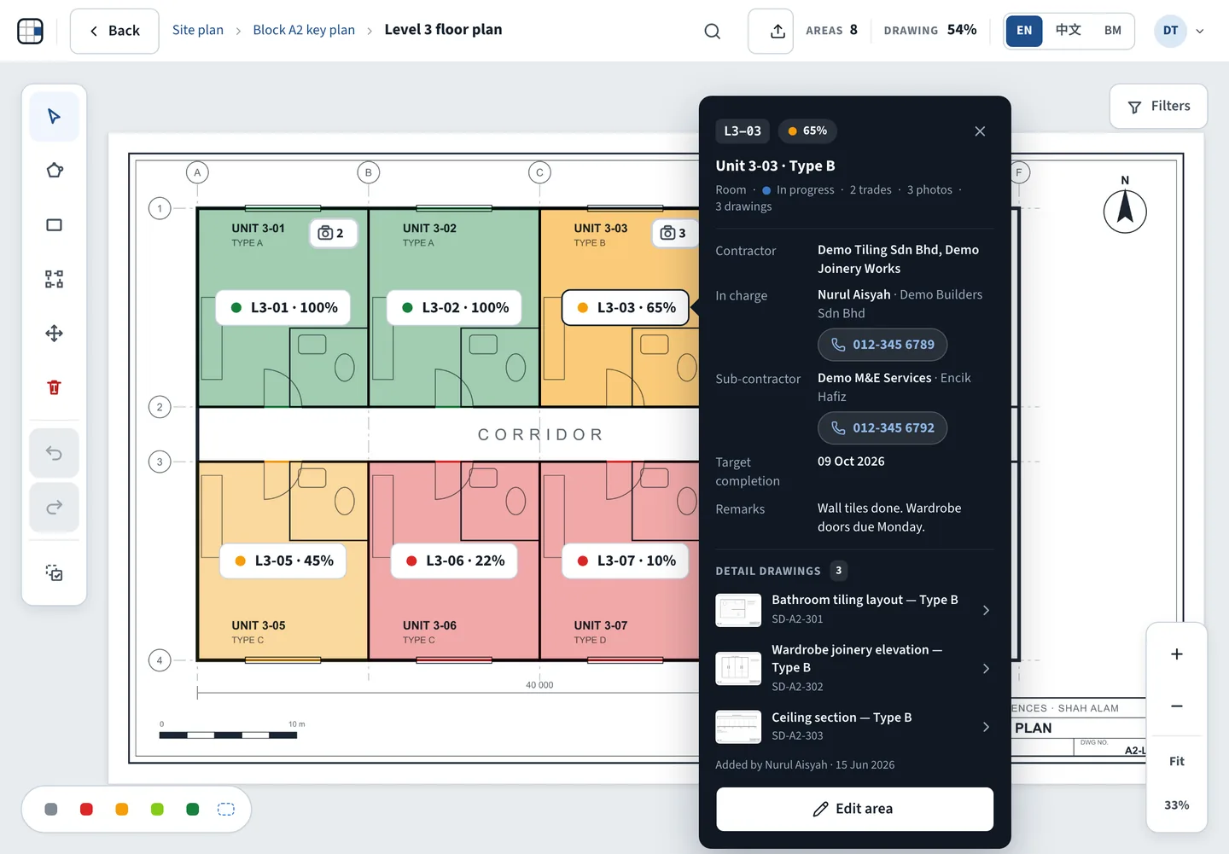Click the undo arrow button
Image resolution: width=1229 pixels, height=854 pixels.
tap(54, 453)
